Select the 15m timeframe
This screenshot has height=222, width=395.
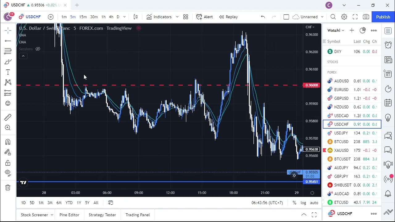click(83, 17)
